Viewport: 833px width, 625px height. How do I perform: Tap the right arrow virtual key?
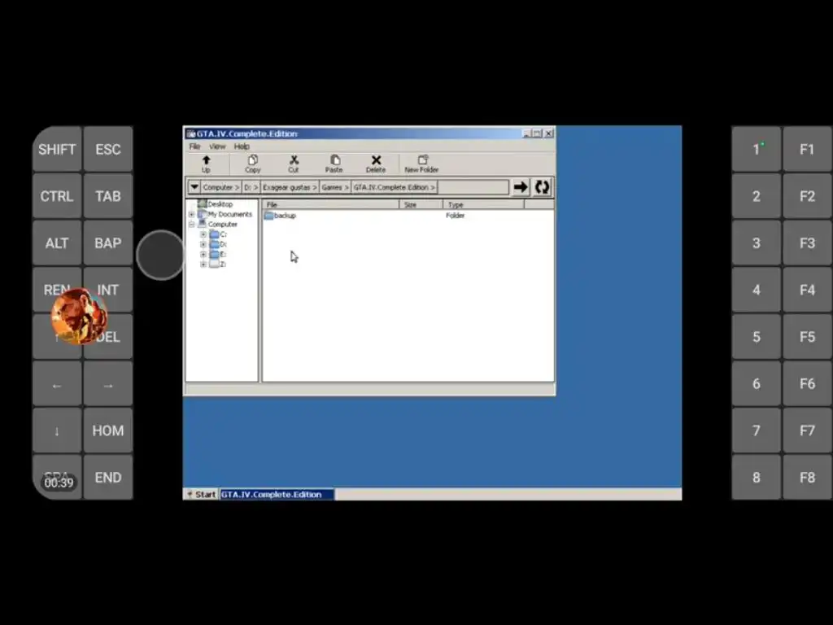[x=108, y=386]
